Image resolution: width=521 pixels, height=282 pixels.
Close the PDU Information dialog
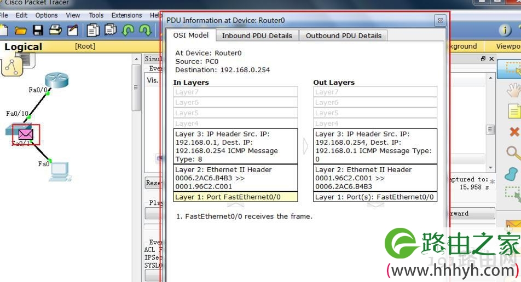tap(440, 20)
